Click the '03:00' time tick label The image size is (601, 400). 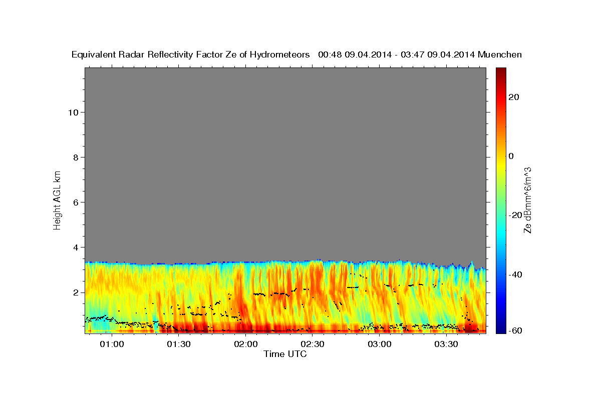tap(380, 344)
